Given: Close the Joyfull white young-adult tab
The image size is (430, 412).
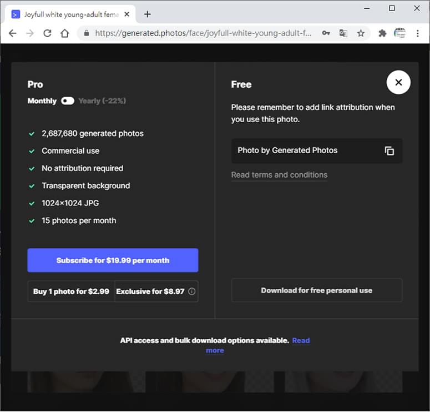Looking at the screenshot, I should (x=127, y=14).
